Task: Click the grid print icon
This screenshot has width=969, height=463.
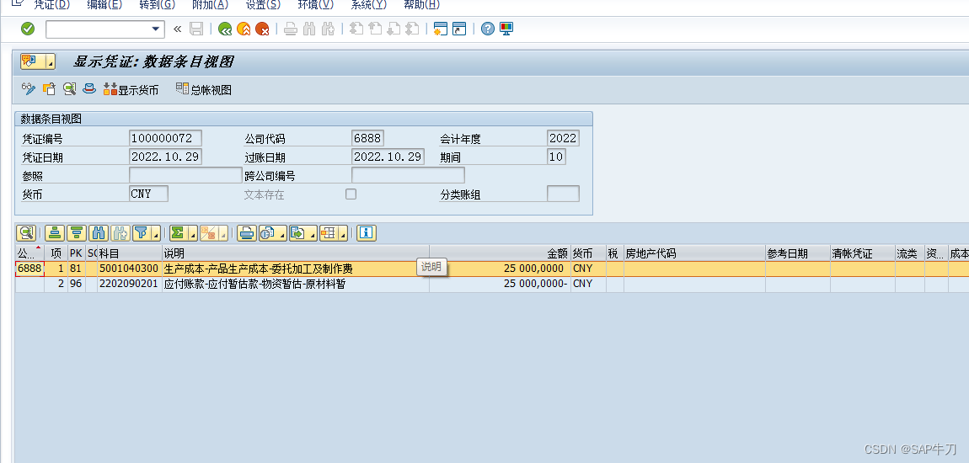Action: [247, 232]
